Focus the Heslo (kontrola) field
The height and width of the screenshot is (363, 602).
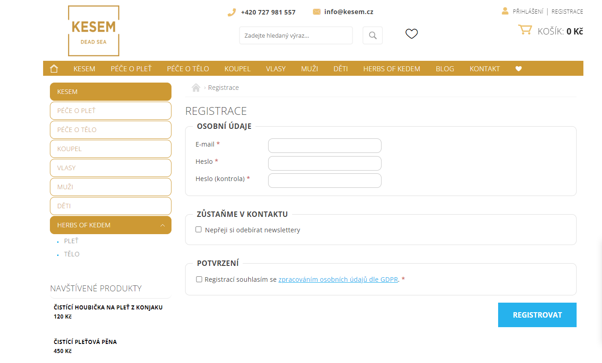click(x=325, y=181)
